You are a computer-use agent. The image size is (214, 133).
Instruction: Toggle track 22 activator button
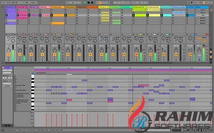(x=164, y=55)
